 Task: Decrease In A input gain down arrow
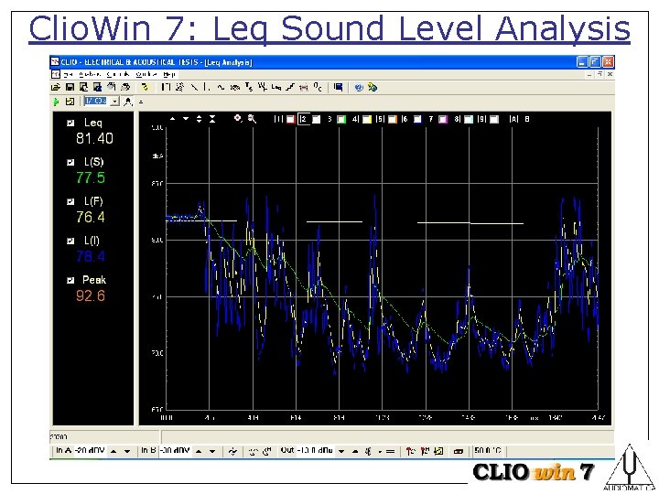[127, 452]
